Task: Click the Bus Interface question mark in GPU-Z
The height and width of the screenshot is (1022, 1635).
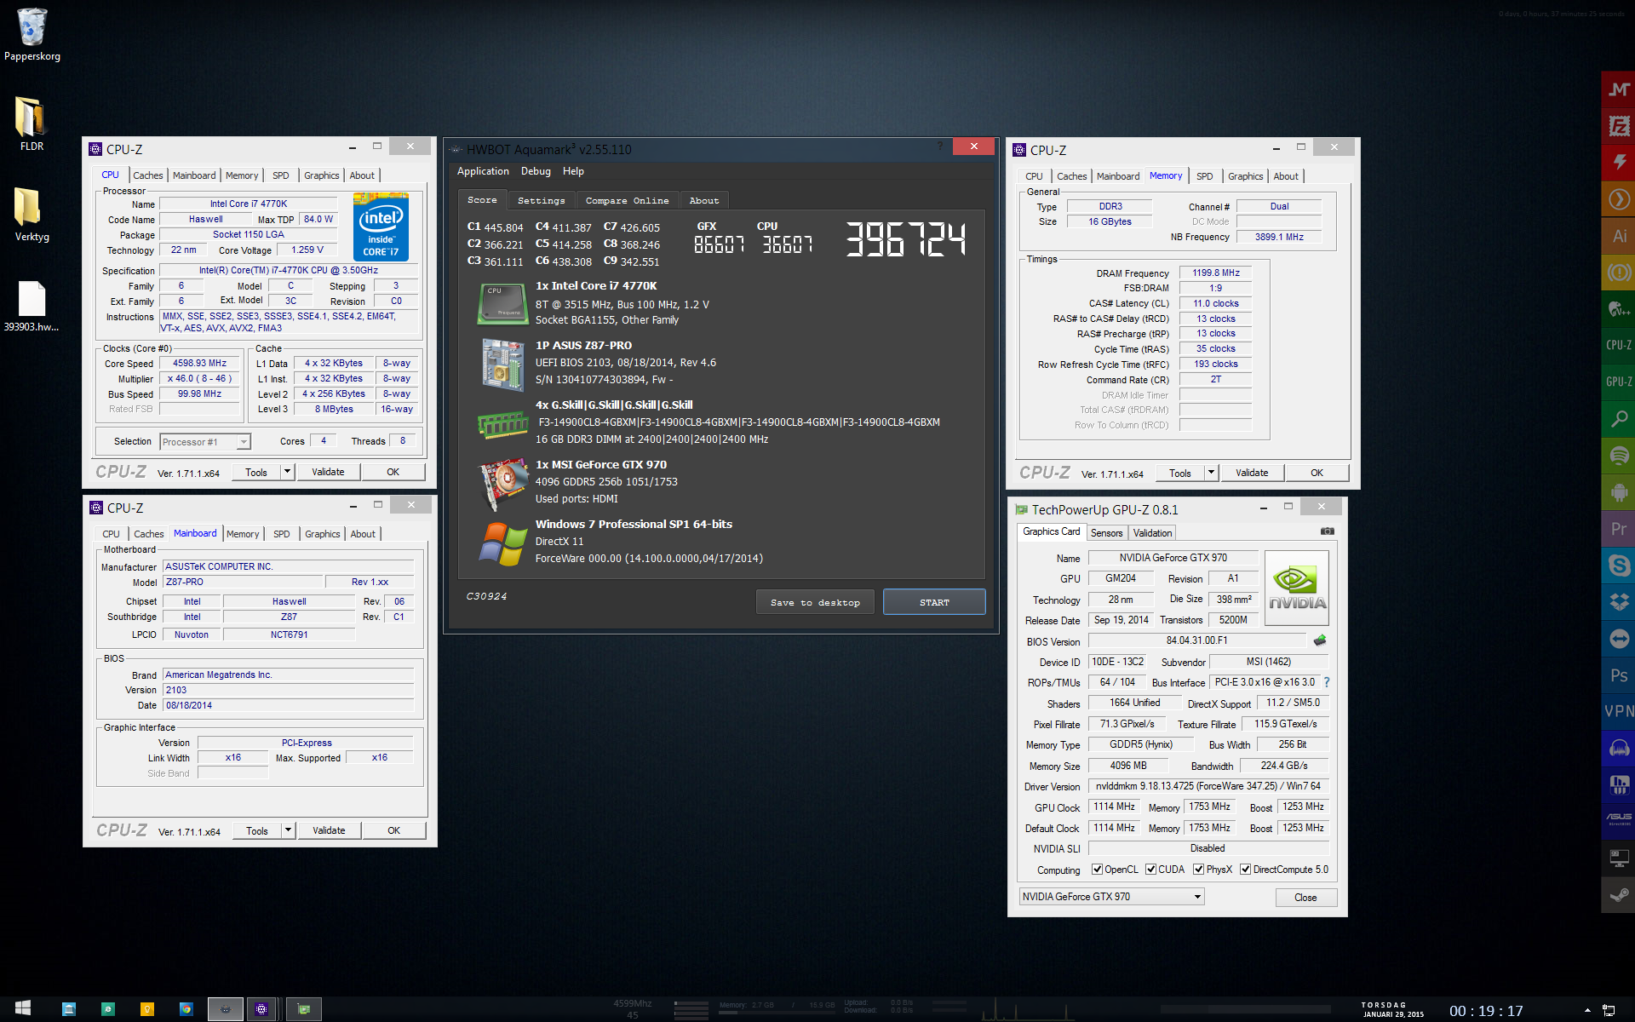Action: [x=1327, y=682]
